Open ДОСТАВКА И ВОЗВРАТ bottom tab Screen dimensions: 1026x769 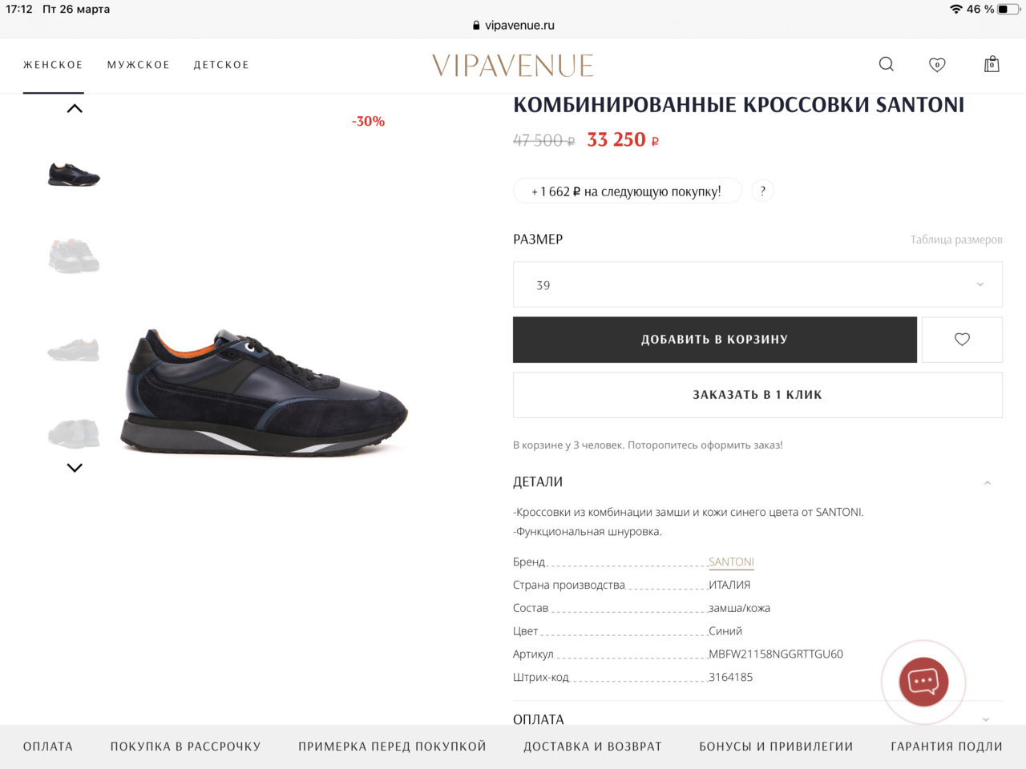592,747
